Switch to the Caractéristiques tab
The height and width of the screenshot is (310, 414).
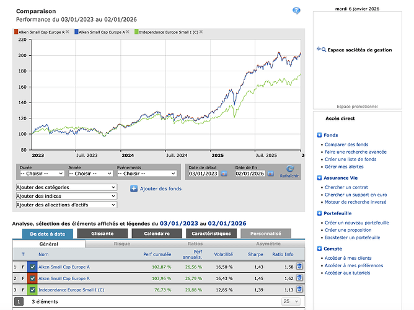[x=211, y=233]
